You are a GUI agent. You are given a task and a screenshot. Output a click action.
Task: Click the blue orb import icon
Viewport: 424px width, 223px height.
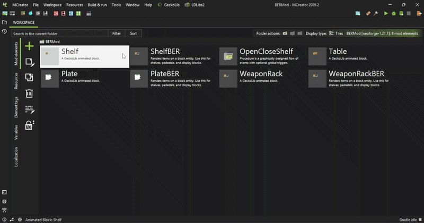[30, 14]
